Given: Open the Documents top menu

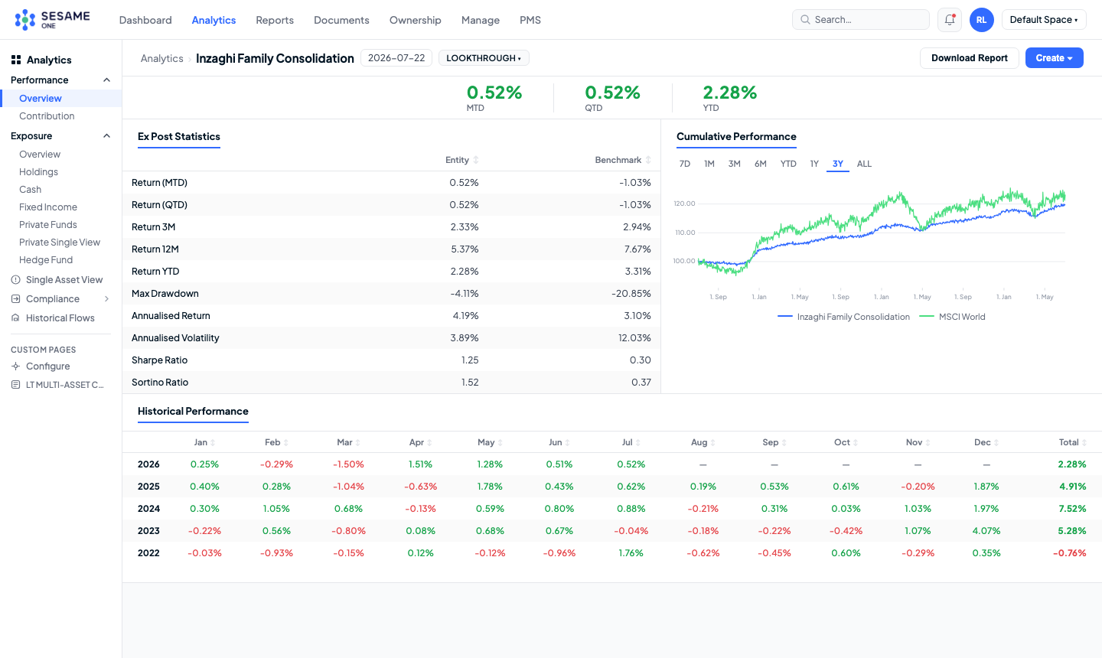Looking at the screenshot, I should click(341, 20).
